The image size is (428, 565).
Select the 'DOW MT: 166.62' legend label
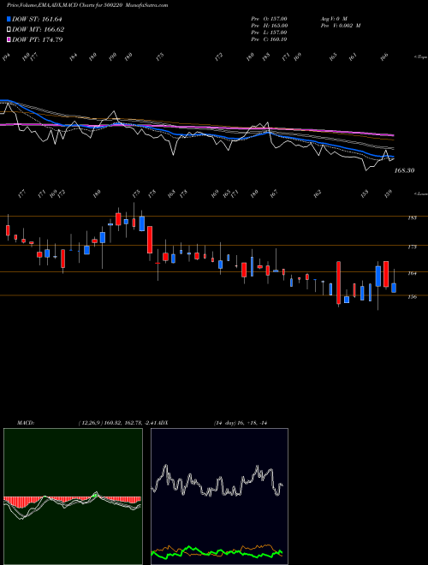(38, 29)
